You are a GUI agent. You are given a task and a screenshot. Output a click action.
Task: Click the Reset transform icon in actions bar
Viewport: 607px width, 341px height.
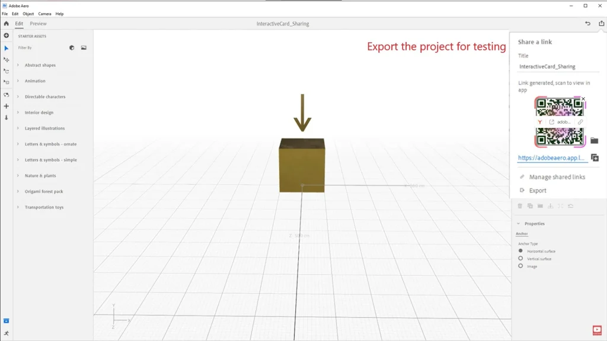click(x=571, y=206)
